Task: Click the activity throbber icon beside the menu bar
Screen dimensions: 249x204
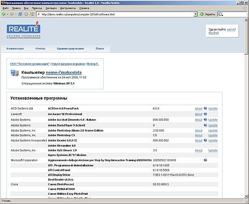Action: (x=245, y=8)
